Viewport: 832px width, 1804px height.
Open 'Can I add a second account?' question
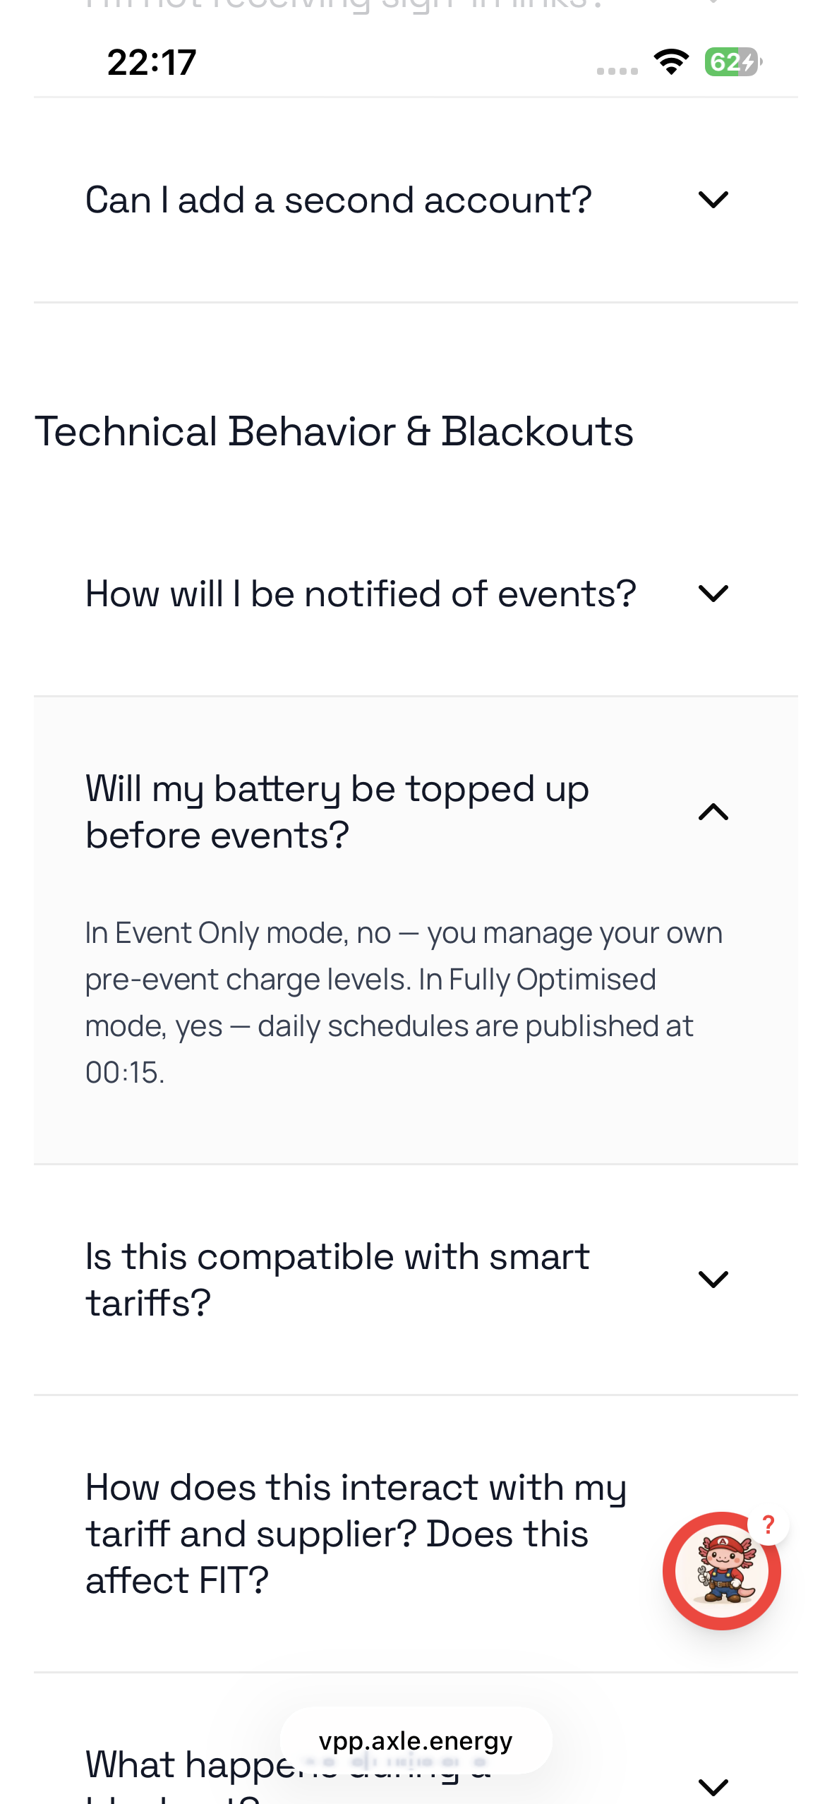(x=416, y=200)
